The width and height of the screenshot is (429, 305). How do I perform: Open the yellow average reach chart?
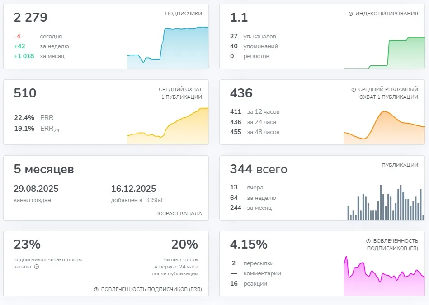[x=168, y=126]
